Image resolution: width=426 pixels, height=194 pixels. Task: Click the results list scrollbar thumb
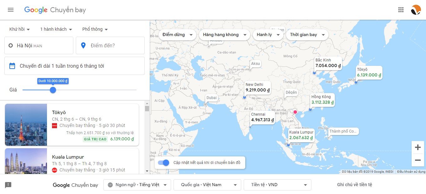pyautogui.click(x=147, y=108)
